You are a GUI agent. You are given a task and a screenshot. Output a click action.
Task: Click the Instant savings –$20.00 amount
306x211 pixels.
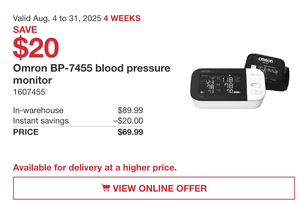point(128,121)
